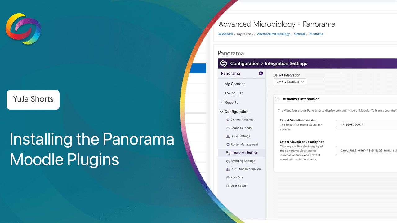Click the User Setup icon
The image size is (397, 223).
tap(228, 186)
